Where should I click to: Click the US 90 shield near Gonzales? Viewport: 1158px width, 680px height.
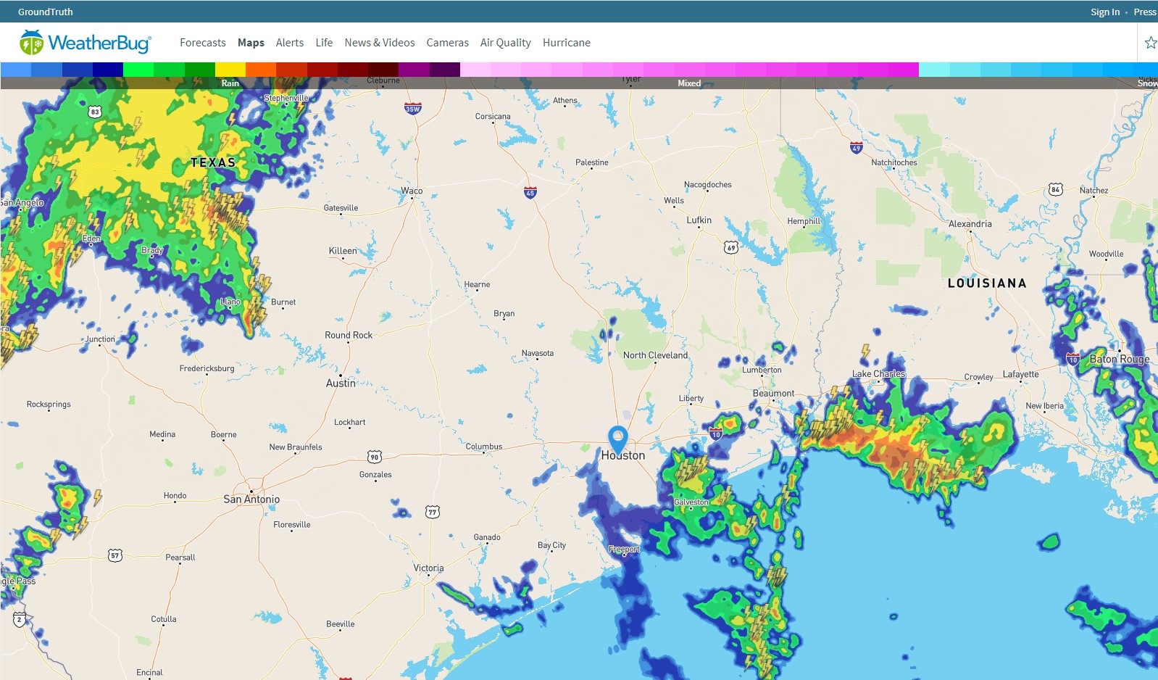[375, 457]
